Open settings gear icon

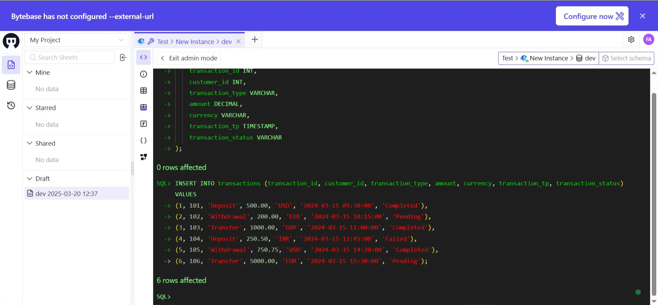coord(631,40)
